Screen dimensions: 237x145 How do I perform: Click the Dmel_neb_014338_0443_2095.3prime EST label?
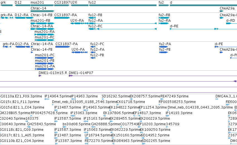click(x=200, y=107)
